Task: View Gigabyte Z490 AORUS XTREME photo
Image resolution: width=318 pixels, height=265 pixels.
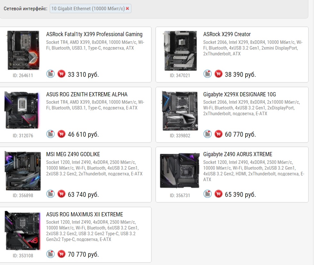Action: coord(180,171)
